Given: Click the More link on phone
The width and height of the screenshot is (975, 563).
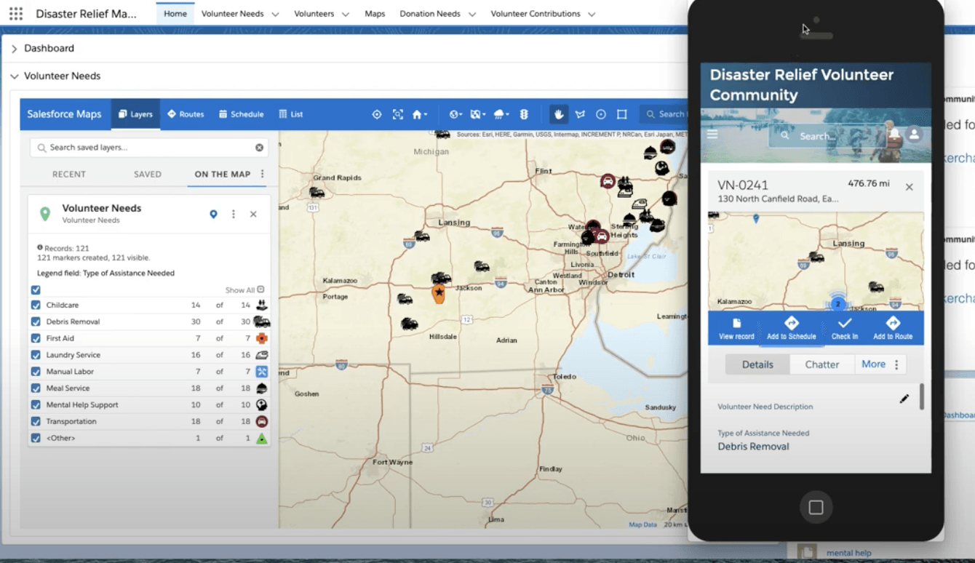Looking at the screenshot, I should click(x=873, y=364).
